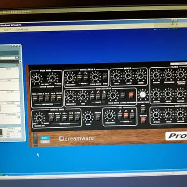The image size is (187, 187).
Task: Open the small square dropdown in left panel
Action: [17, 58]
